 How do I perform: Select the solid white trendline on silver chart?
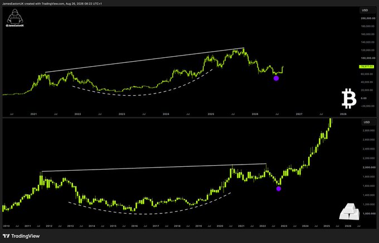(154, 167)
